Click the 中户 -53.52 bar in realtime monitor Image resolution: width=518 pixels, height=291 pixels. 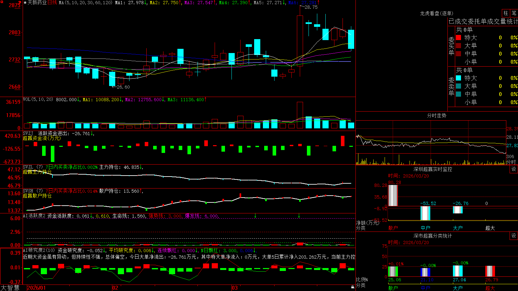425,213
